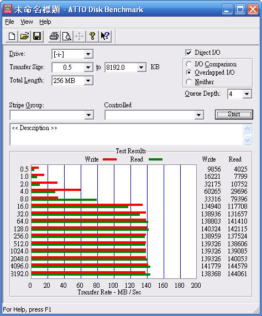Open the Drive dropdown showing [-i-]
The image size is (262, 316).
coord(88,54)
